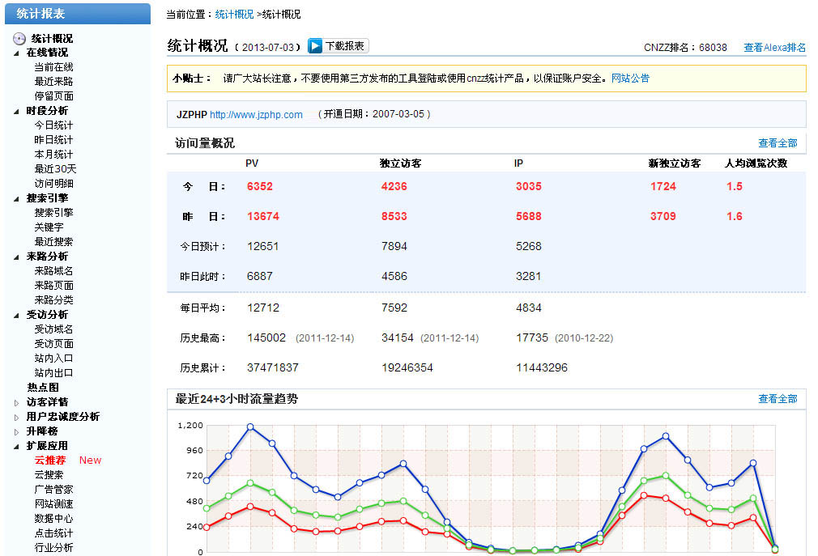
Task: Collapse the 搜索引擎 section arrow
Action: (16, 198)
